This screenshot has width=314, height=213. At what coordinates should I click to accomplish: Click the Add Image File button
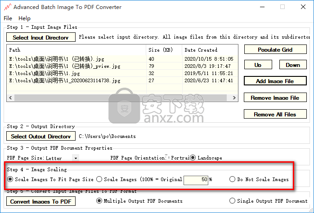(274, 81)
